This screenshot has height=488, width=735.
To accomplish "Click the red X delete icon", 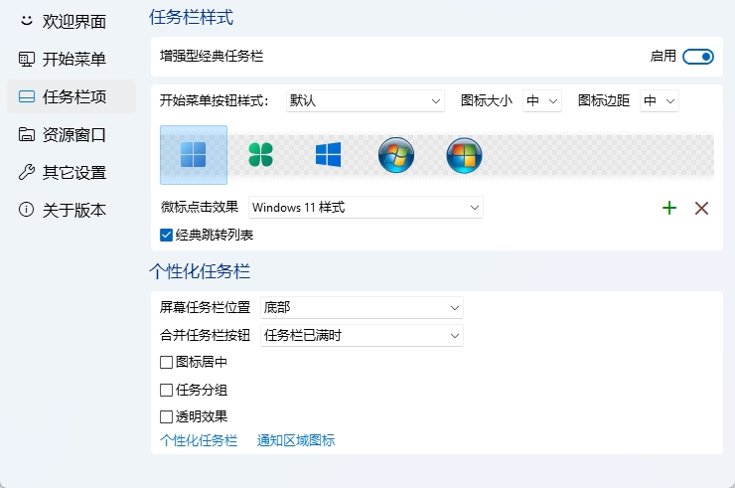I will [x=701, y=208].
